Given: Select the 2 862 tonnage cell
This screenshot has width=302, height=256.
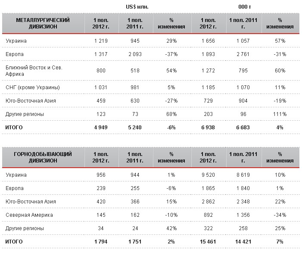Looking at the screenshot, I should pos(209,201).
